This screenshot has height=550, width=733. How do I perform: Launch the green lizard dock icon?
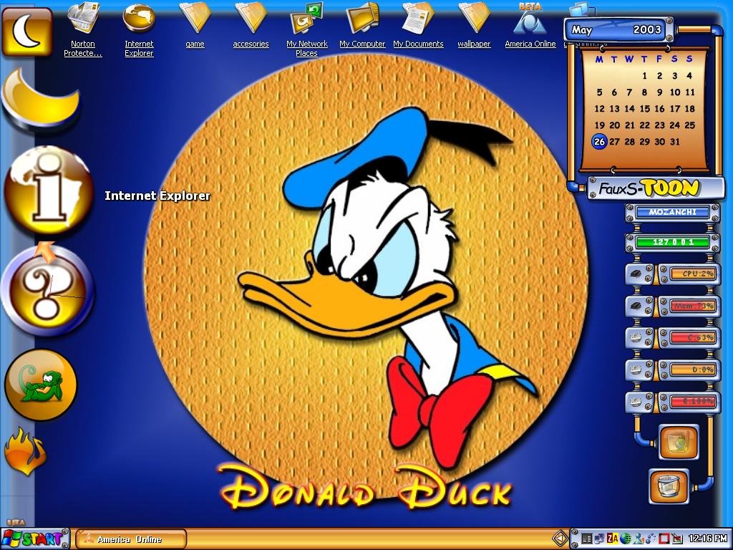41,385
